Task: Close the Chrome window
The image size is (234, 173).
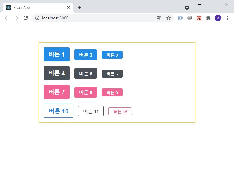Action: coord(227,4)
